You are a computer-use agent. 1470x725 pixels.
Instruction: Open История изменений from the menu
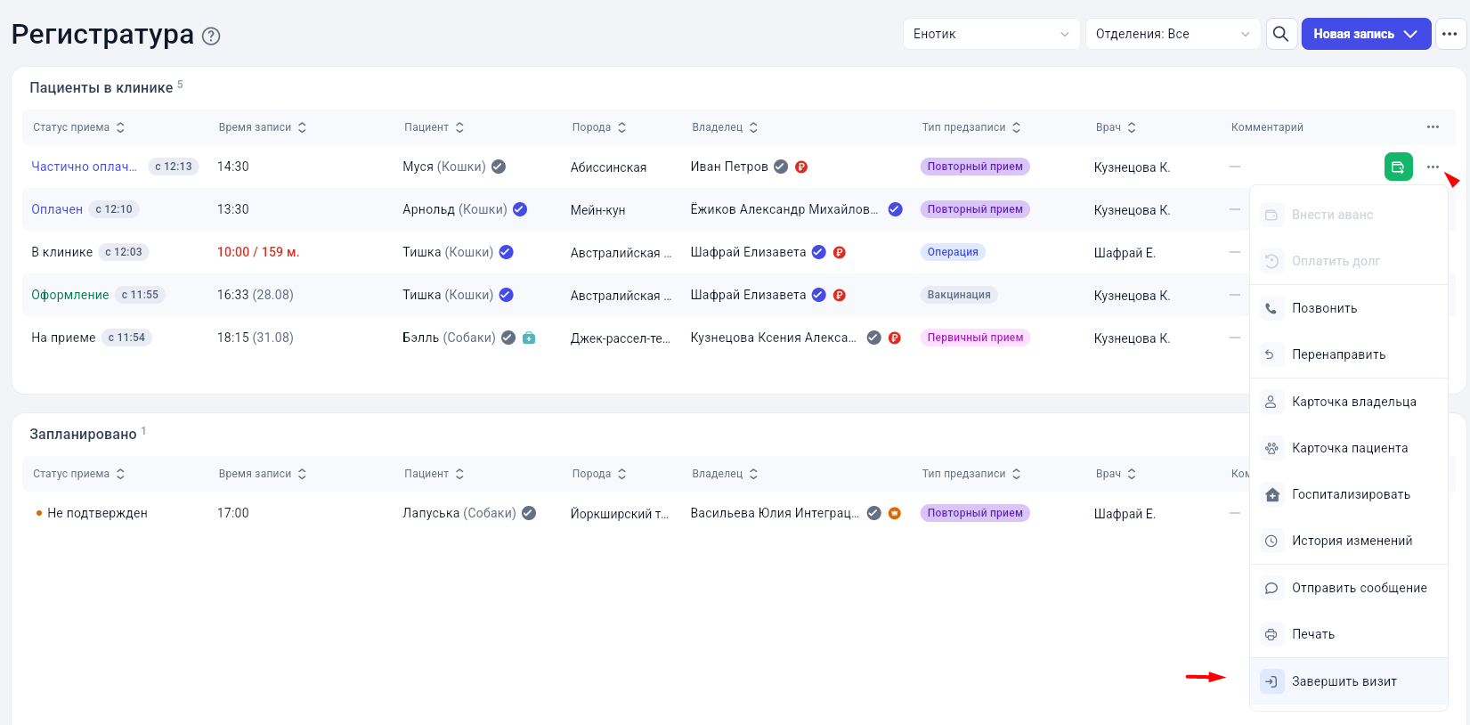pos(1348,541)
